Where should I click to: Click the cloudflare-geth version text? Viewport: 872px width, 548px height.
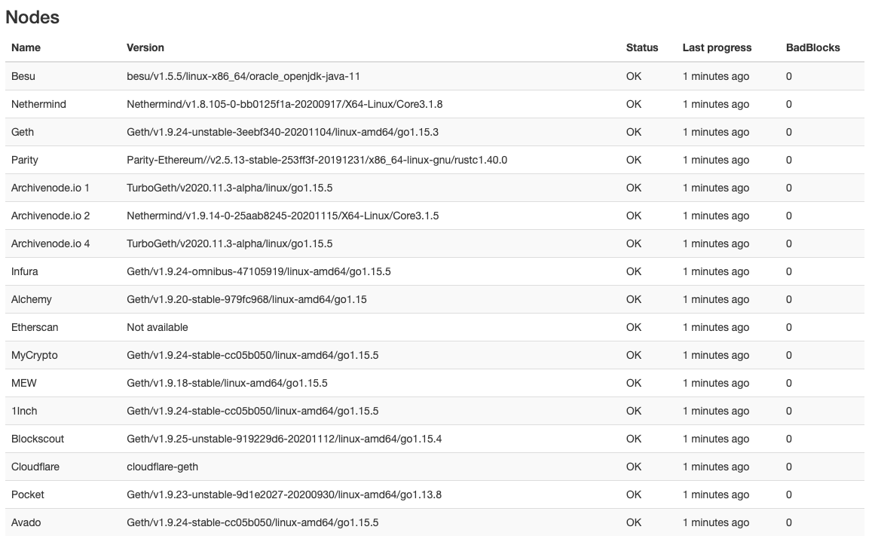pyautogui.click(x=162, y=467)
